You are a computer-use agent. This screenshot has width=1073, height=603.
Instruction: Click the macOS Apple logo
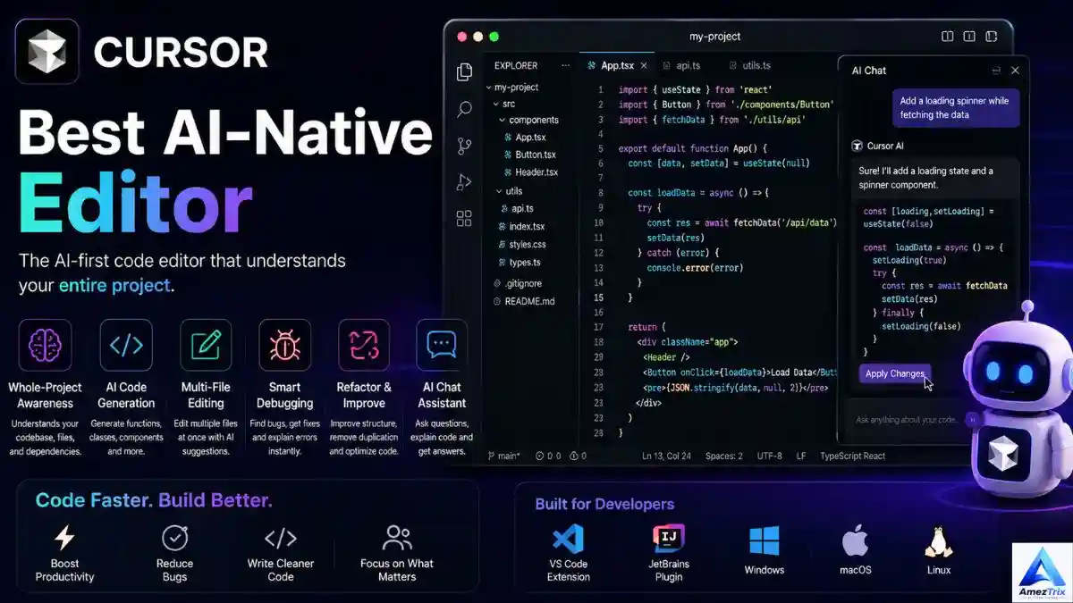(856, 540)
